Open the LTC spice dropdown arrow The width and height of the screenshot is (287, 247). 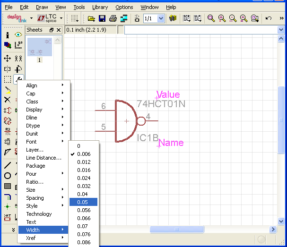click(x=61, y=18)
